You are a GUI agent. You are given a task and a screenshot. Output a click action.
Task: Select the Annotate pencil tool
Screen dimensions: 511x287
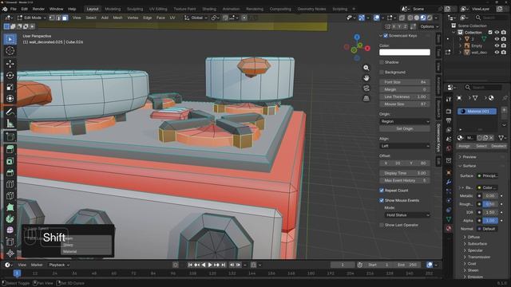(x=10, y=112)
